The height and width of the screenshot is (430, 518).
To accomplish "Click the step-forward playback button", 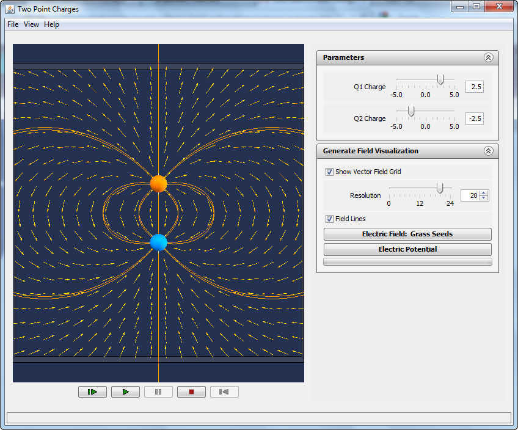I will (x=92, y=392).
